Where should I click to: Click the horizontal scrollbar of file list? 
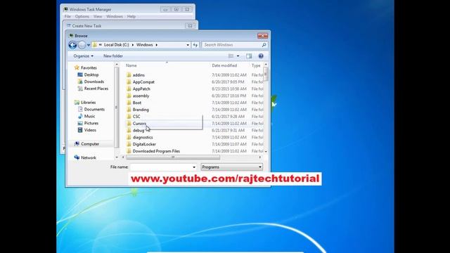coord(173,157)
